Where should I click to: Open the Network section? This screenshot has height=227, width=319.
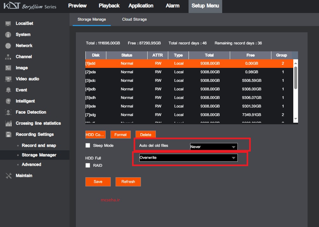(x=24, y=46)
